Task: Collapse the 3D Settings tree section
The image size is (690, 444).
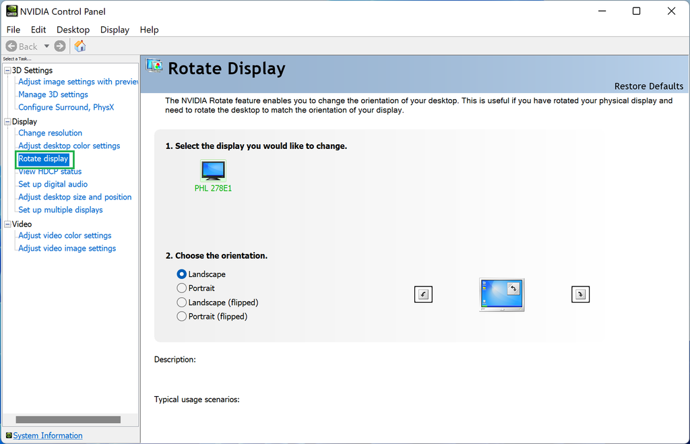Action: click(x=7, y=70)
